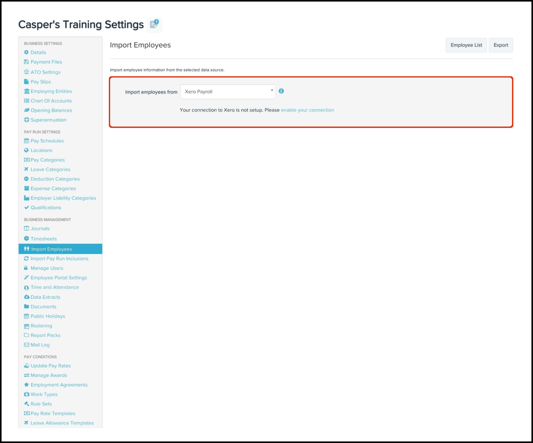533x443 pixels.
Task: Click the lifebuoy icon next to Superannuation
Action: click(x=26, y=120)
